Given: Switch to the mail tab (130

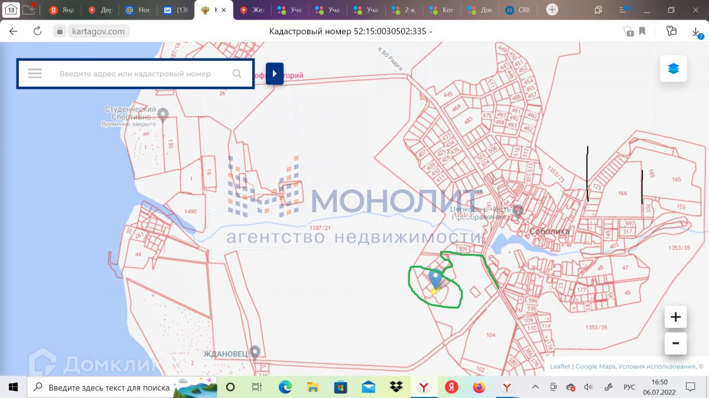Looking at the screenshot, I should [x=175, y=10].
